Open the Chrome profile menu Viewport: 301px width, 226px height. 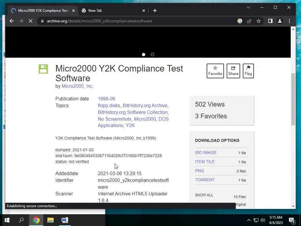click(x=280, y=21)
